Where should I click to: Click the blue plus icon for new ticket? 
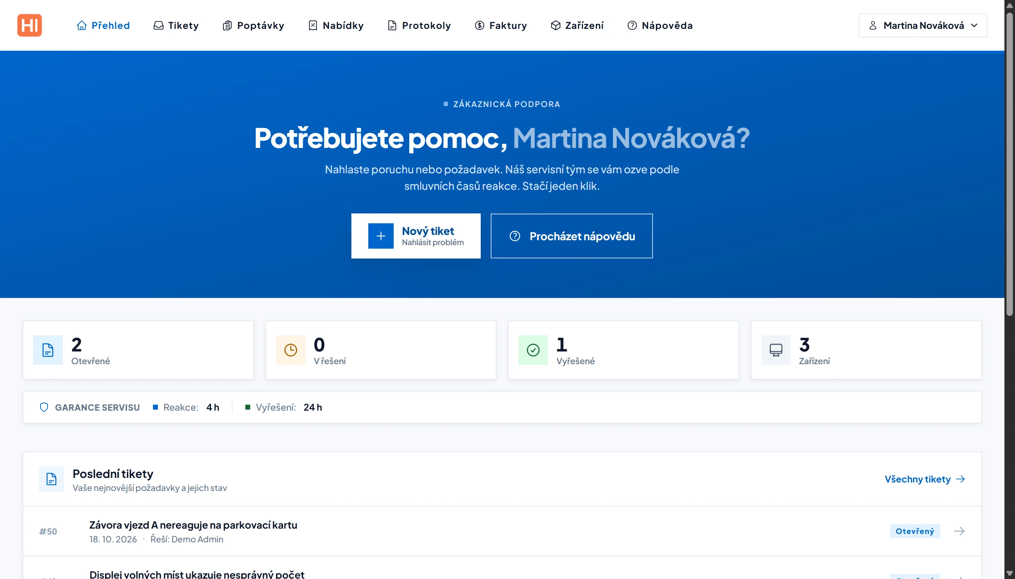tap(381, 236)
